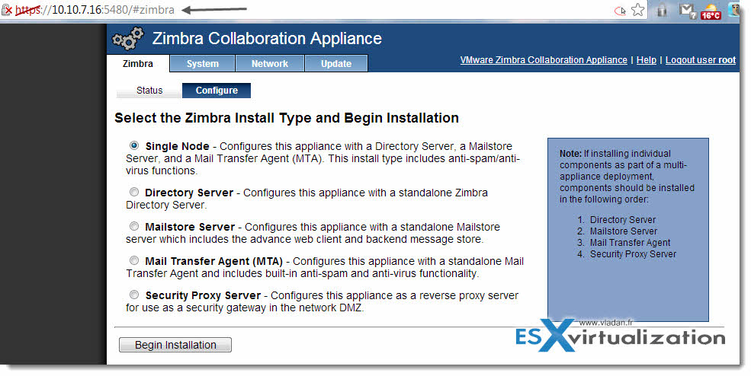Open VMware Zimbra Collaboration Appliance link

544,60
